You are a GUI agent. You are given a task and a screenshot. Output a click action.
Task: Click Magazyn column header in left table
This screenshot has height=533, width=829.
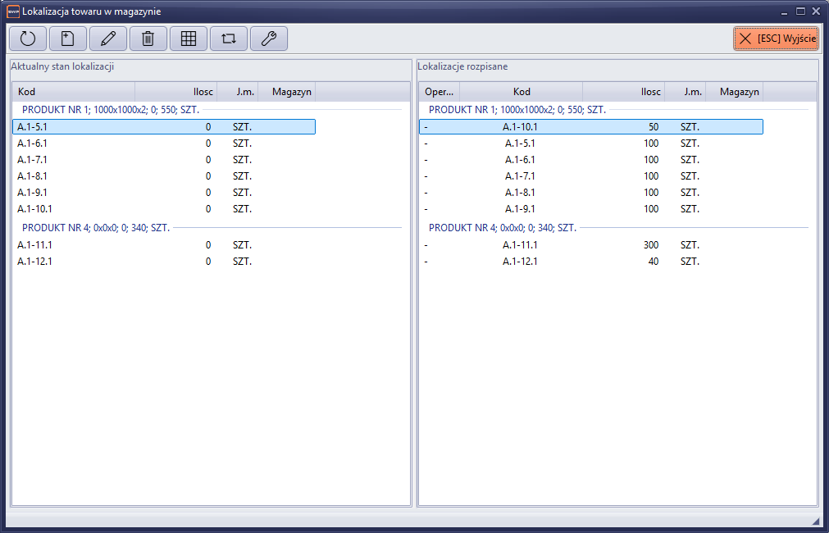click(287, 92)
